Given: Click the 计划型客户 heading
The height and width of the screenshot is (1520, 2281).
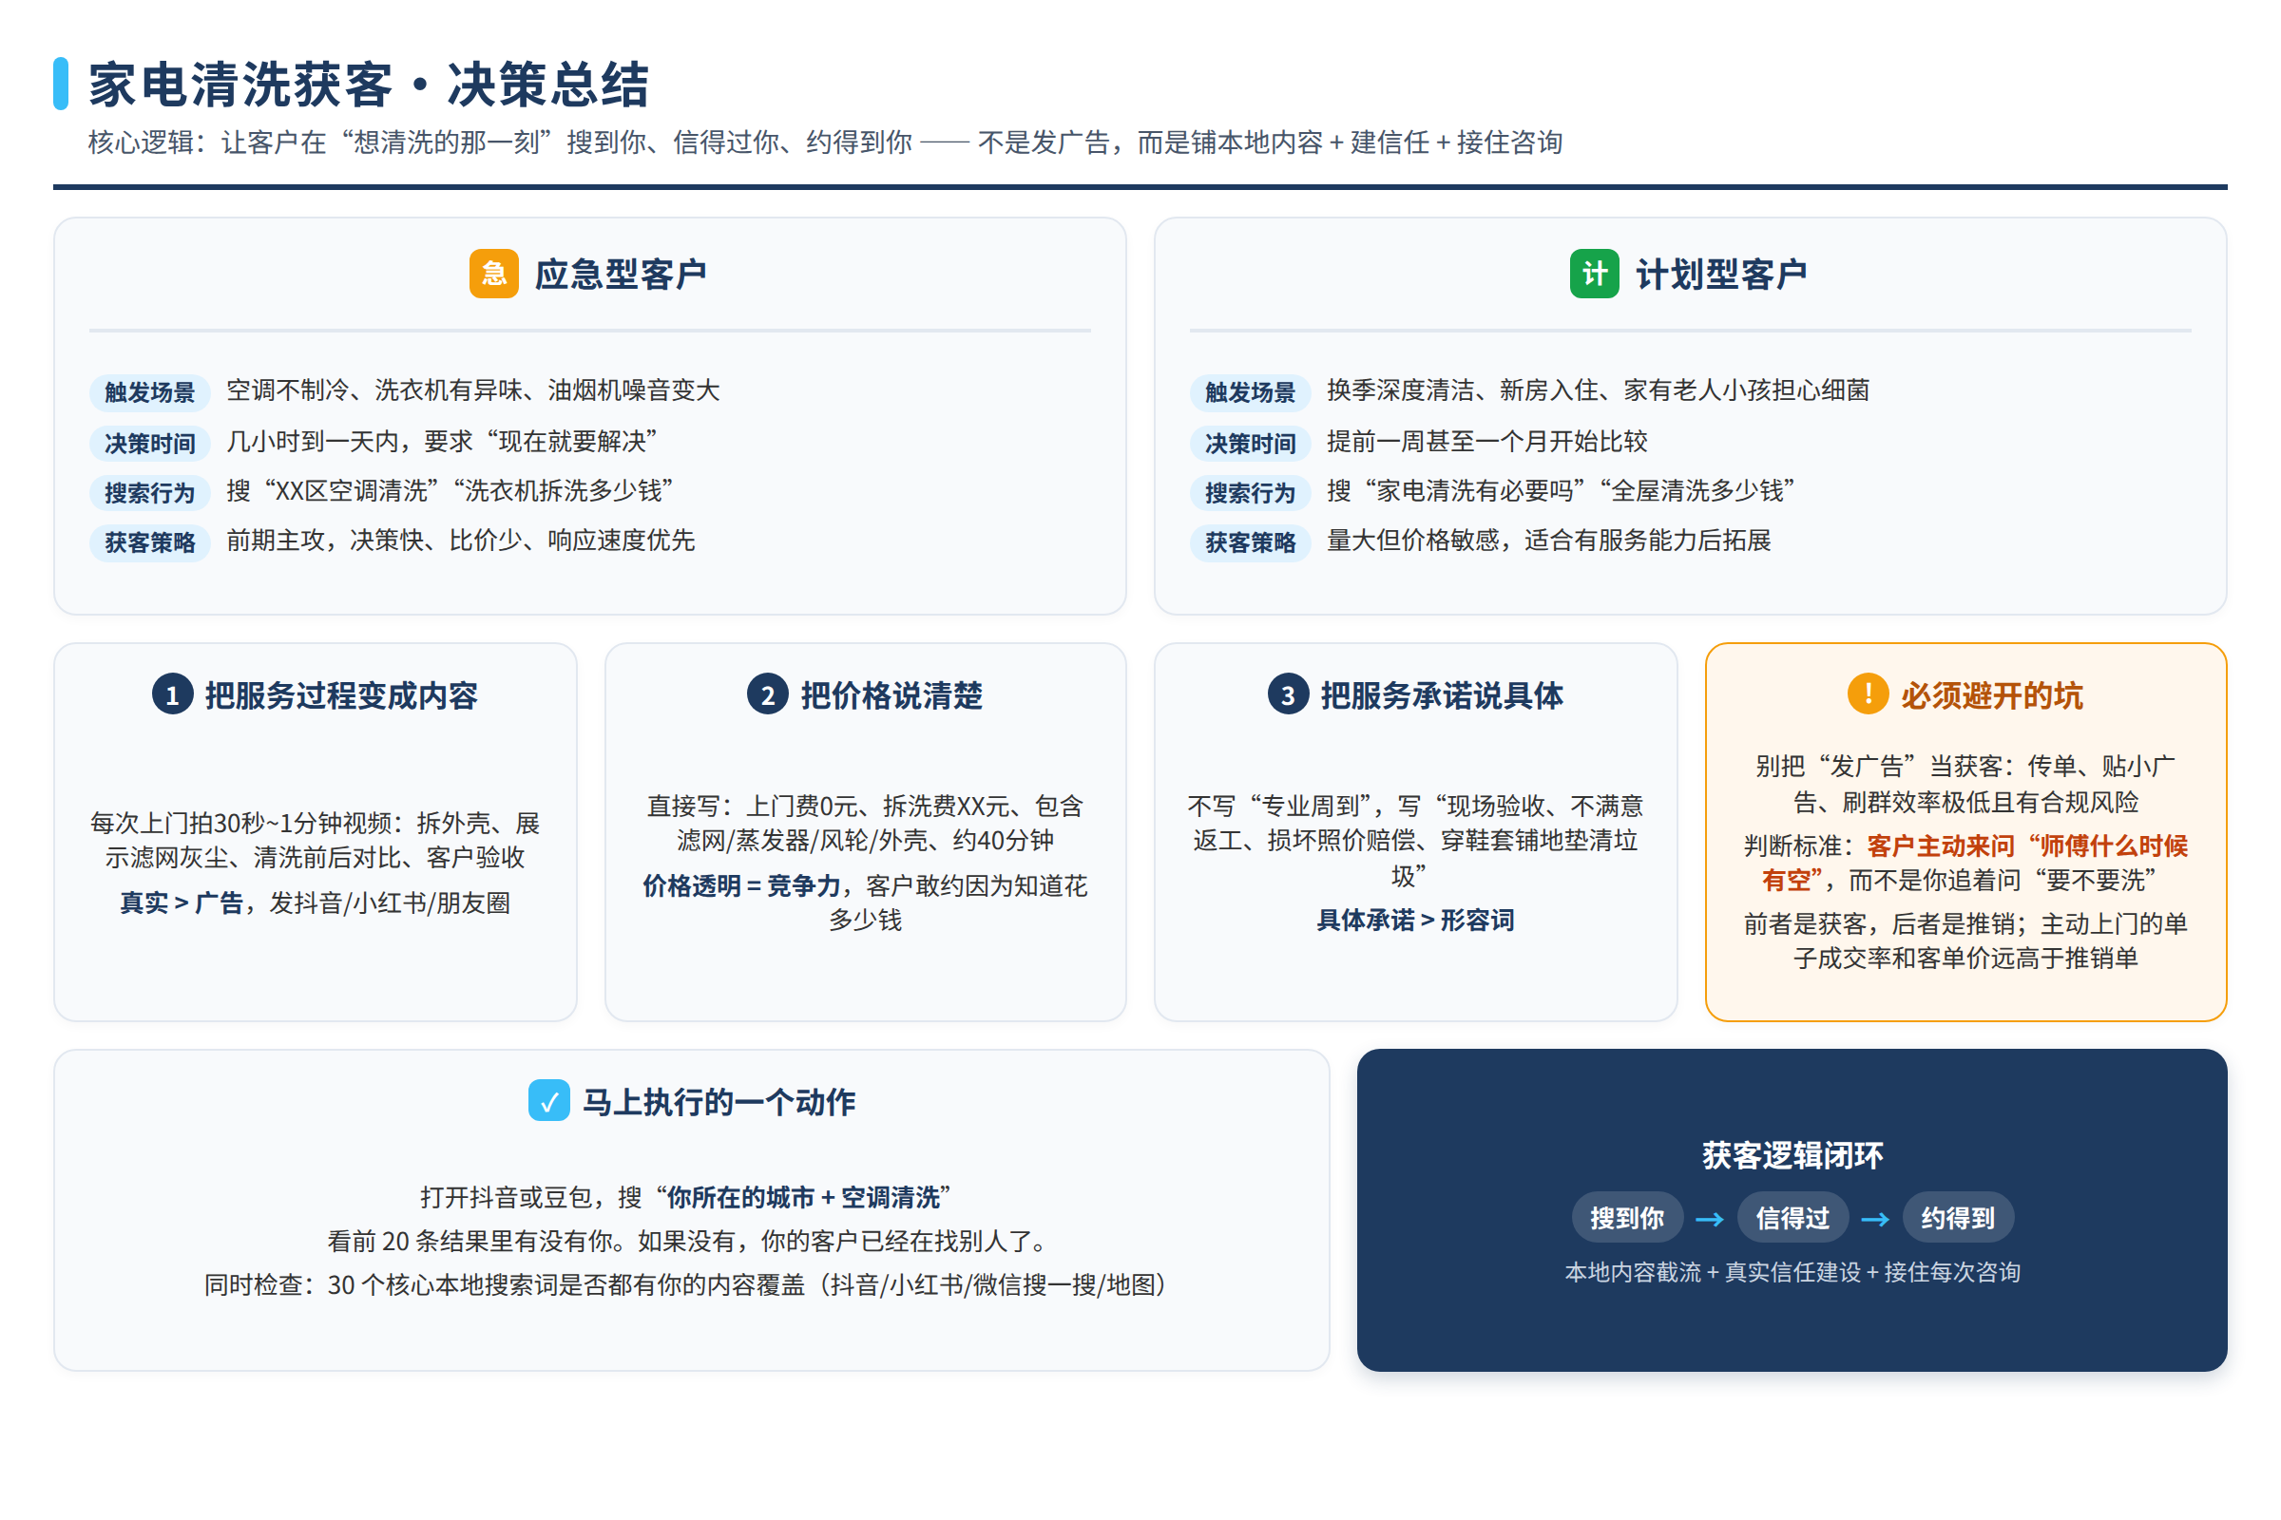Looking at the screenshot, I should pos(1721,275).
